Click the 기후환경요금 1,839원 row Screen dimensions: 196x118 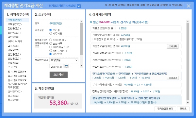[x=136, y=60]
